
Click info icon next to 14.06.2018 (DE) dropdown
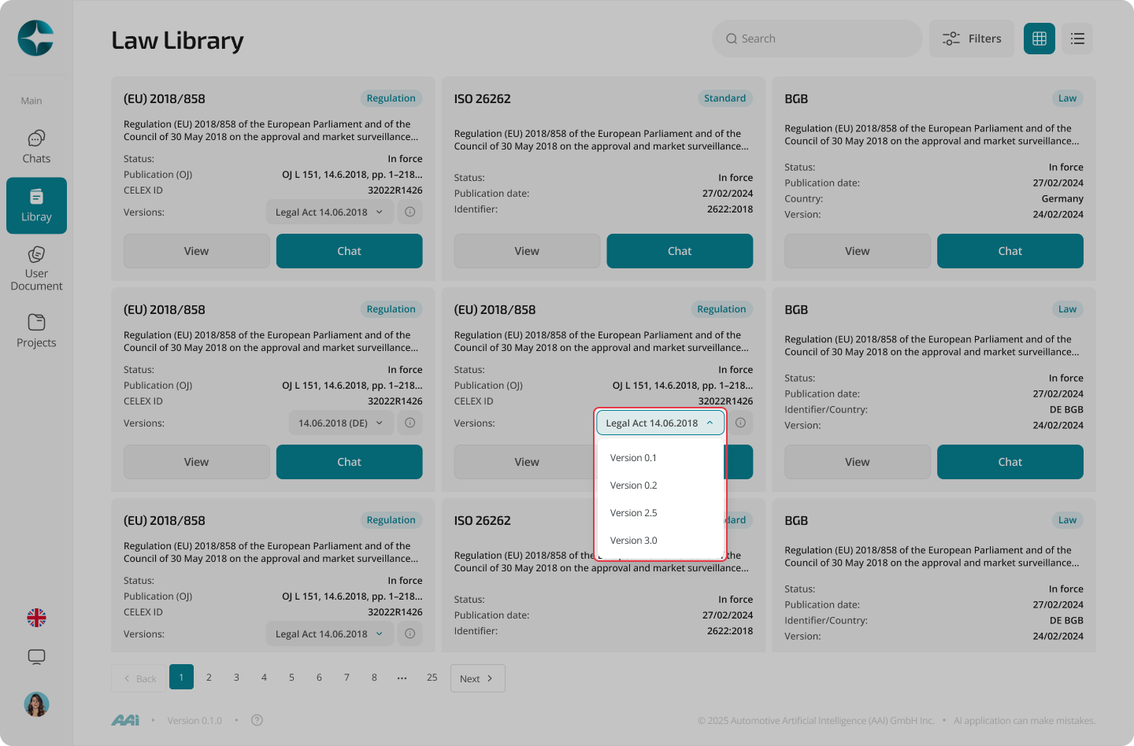409,423
